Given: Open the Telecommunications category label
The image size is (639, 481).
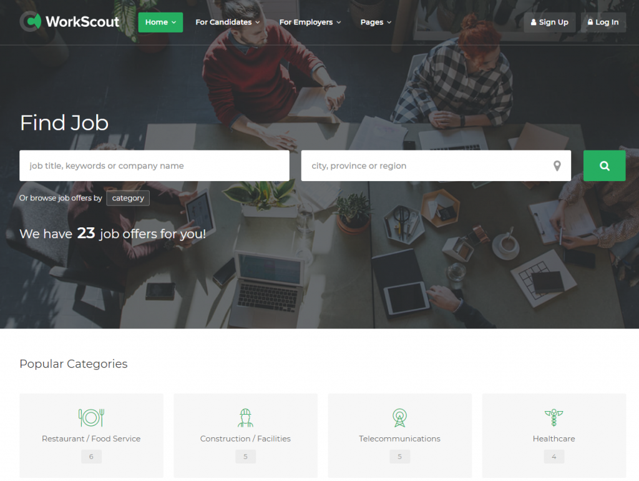Looking at the screenshot, I should click(400, 439).
